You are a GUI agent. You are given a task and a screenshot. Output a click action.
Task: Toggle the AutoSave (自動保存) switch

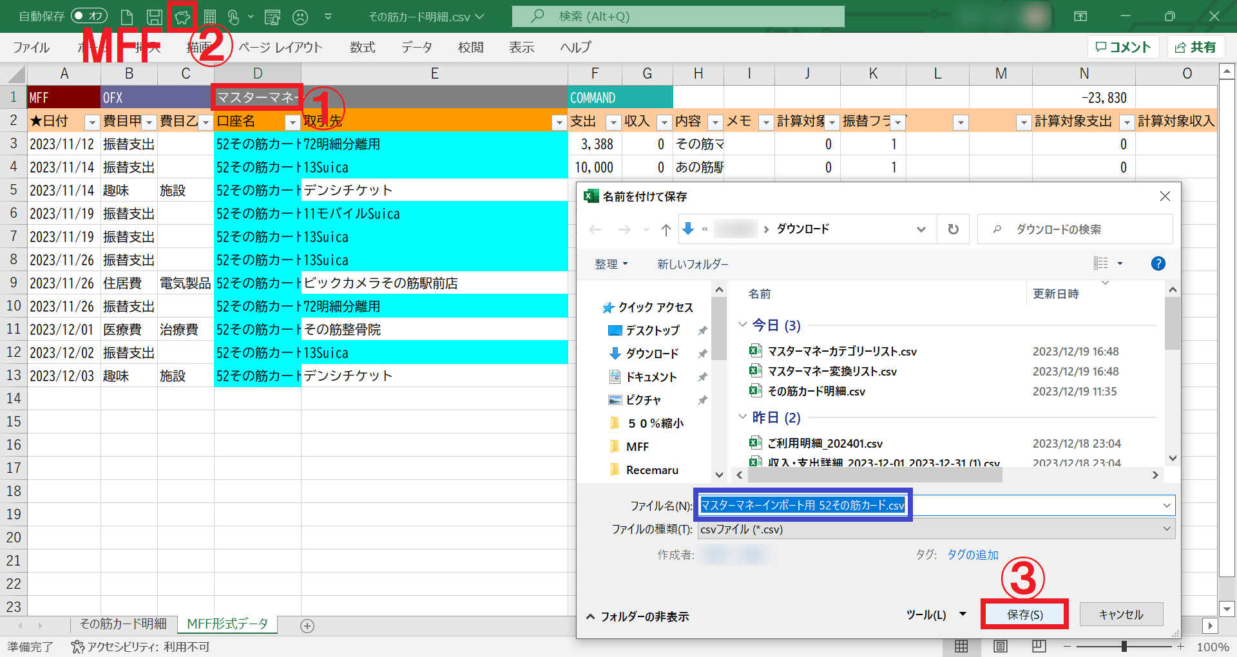click(x=89, y=16)
